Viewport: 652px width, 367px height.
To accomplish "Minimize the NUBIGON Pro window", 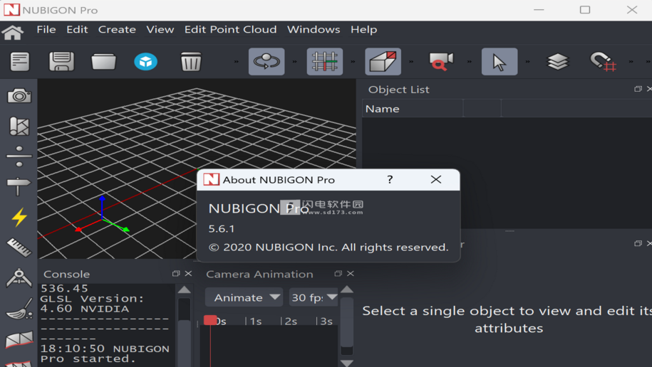I will click(539, 9).
